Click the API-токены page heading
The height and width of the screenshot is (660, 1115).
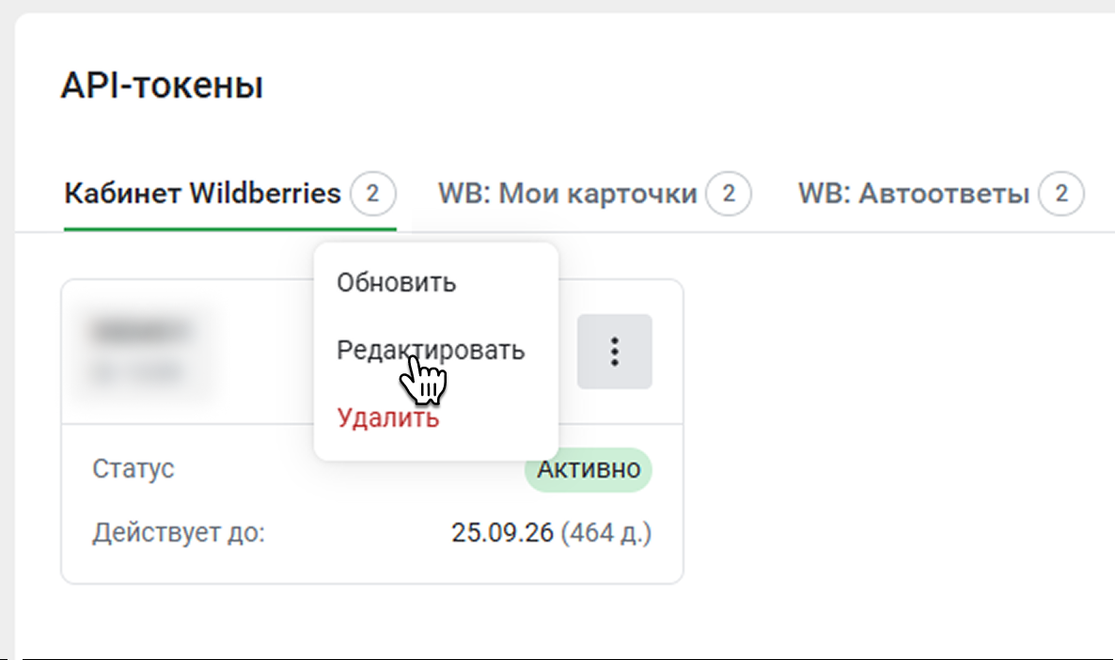(x=162, y=86)
